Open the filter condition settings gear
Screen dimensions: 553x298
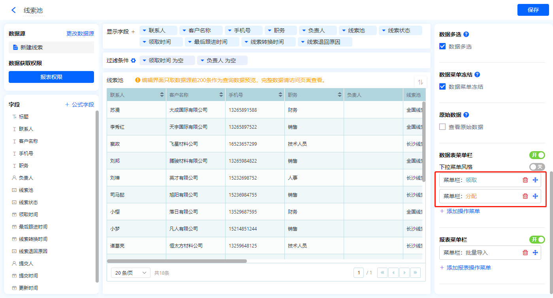click(x=134, y=60)
